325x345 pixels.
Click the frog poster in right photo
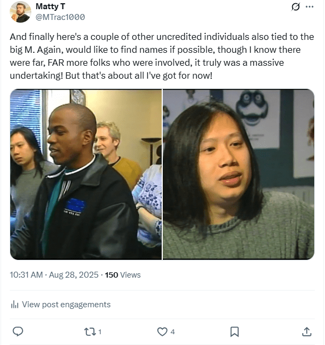252,110
